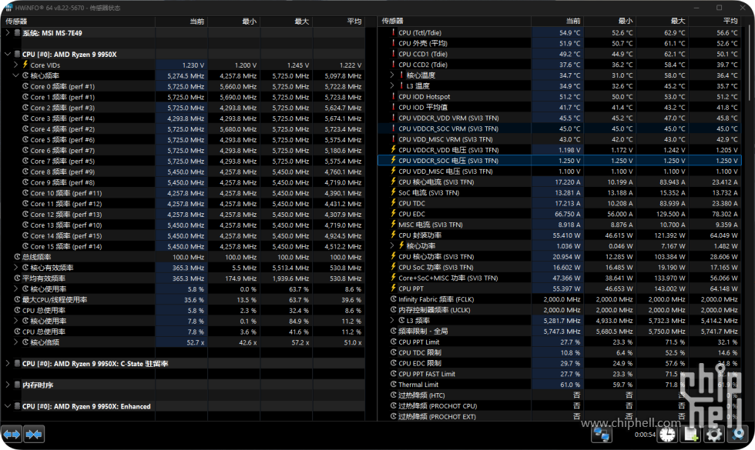Open sensor settings gear icon

(x=714, y=435)
